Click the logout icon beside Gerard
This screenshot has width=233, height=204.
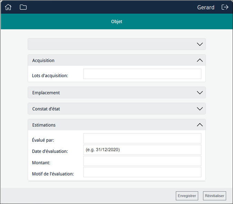tap(225, 7)
